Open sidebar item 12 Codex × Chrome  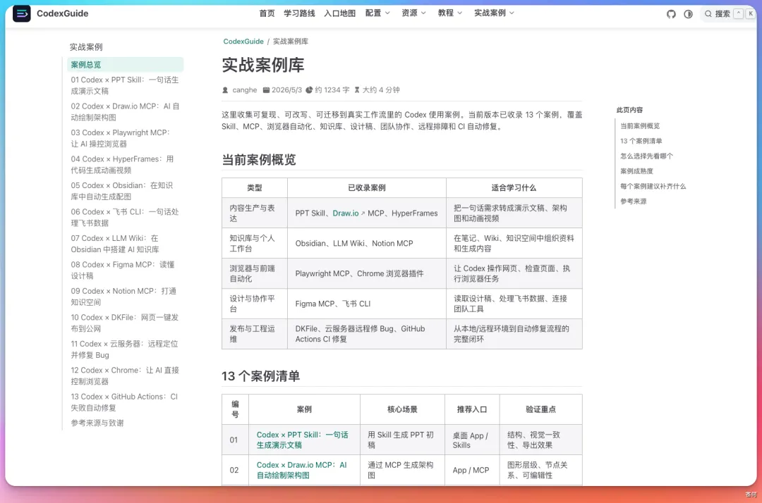pos(125,376)
